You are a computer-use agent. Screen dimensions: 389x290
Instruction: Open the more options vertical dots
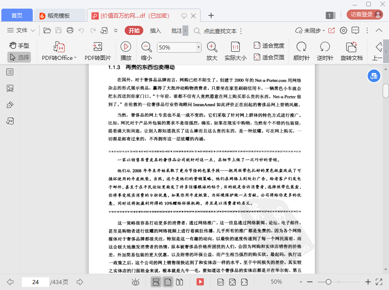point(367,30)
